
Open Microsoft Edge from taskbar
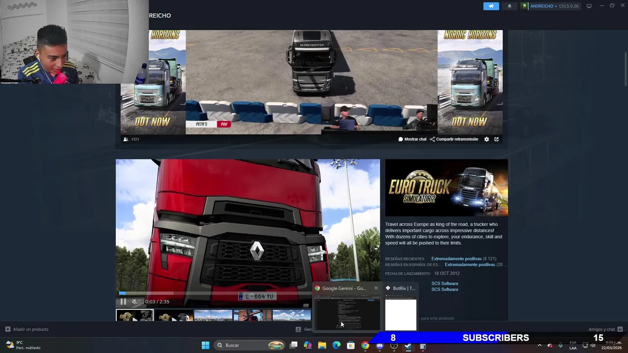[x=337, y=345]
